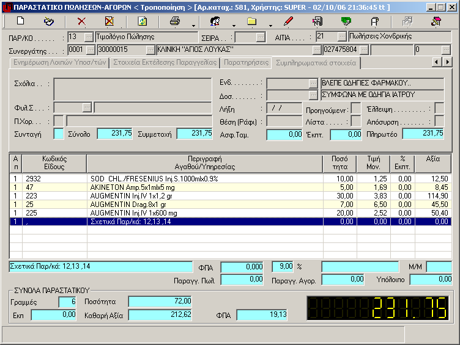The width and height of the screenshot is (460, 345).
Task: Create a new document with blank page icon
Action: point(20,21)
